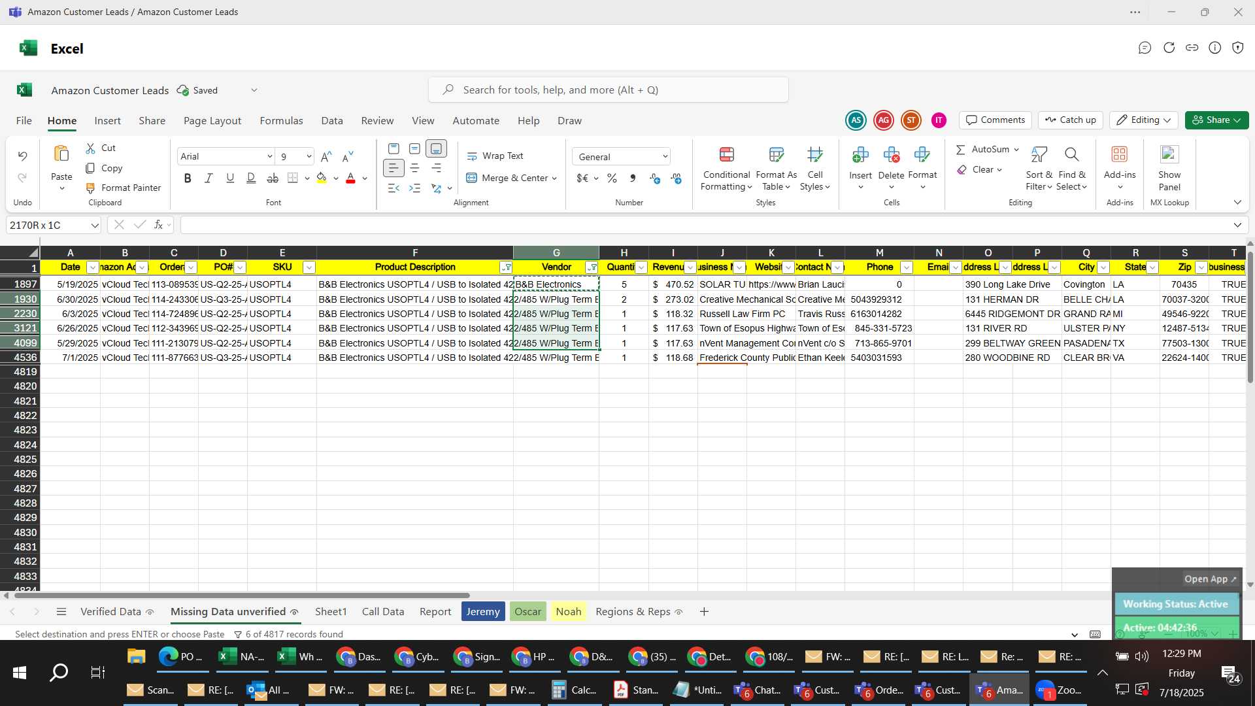Apply comma style number format
Viewport: 1255px width, 706px height.
(x=632, y=178)
